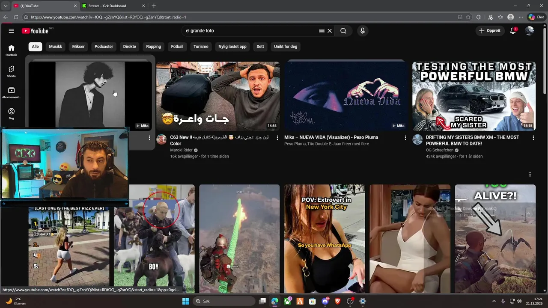Add this page to favorites star
The height and width of the screenshot is (308, 548).
(468, 17)
